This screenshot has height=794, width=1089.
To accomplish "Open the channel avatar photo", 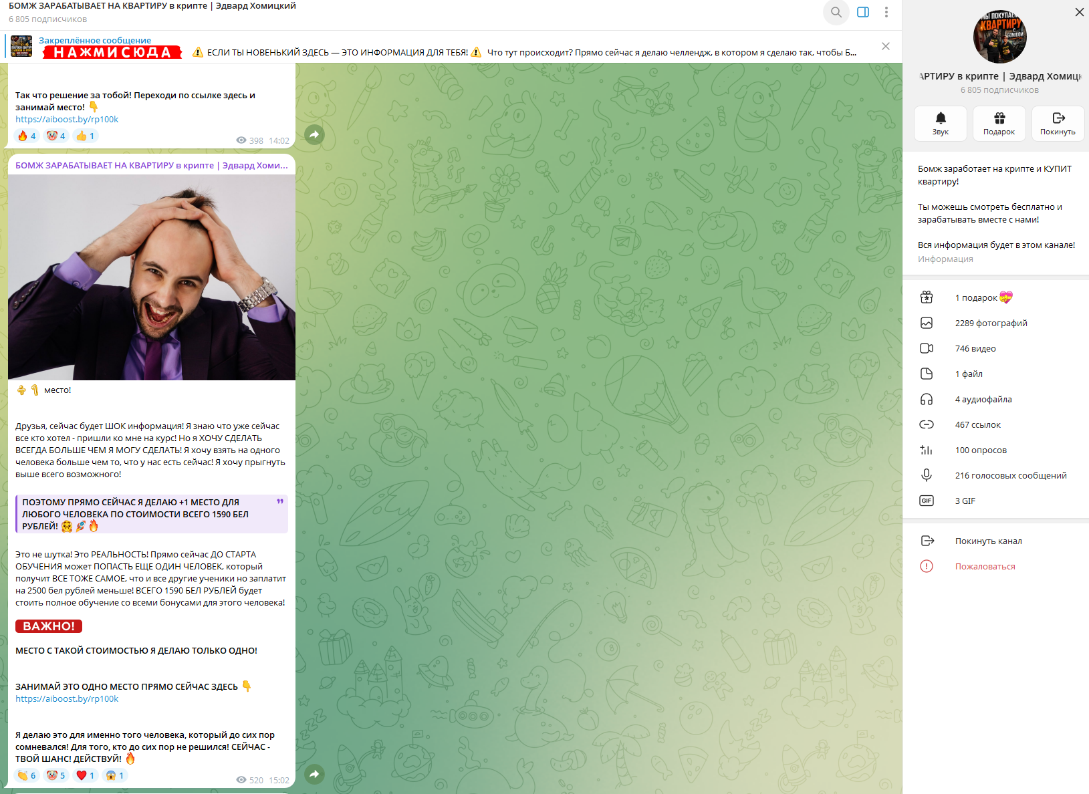I will [x=999, y=37].
